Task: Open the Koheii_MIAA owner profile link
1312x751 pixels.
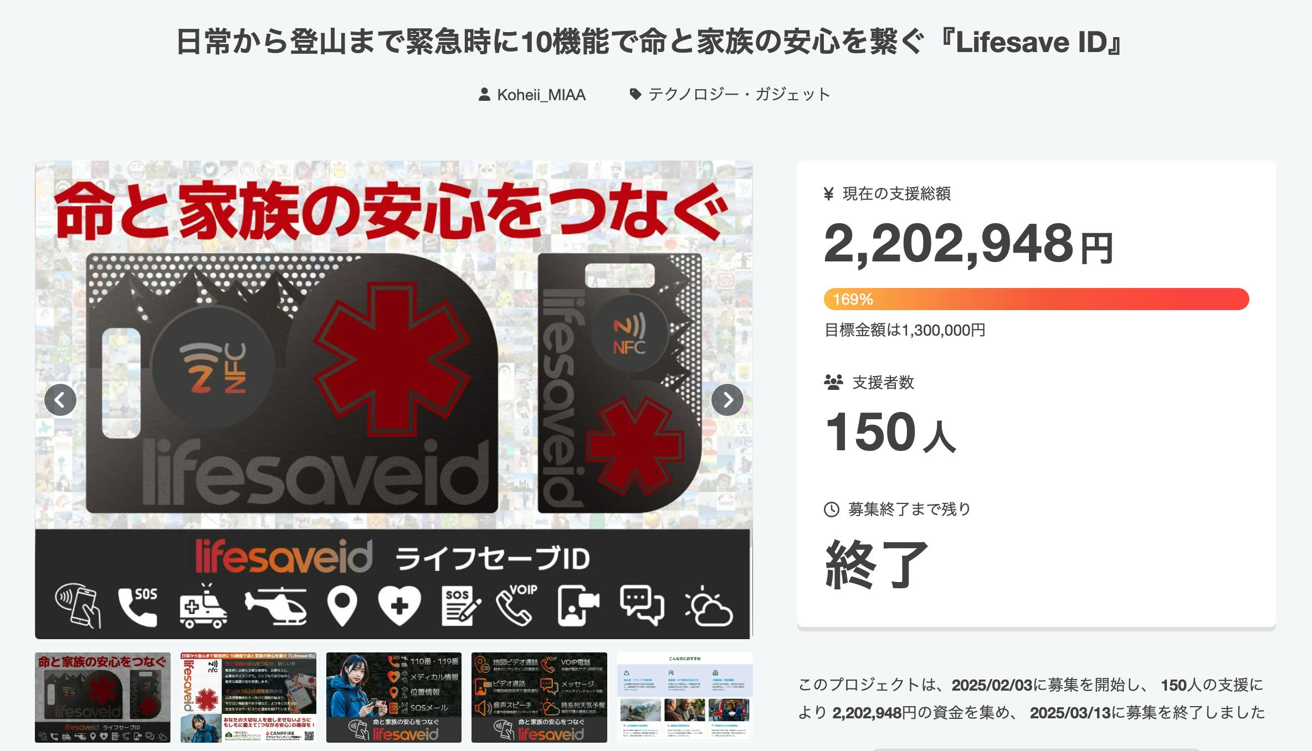Action: [541, 95]
